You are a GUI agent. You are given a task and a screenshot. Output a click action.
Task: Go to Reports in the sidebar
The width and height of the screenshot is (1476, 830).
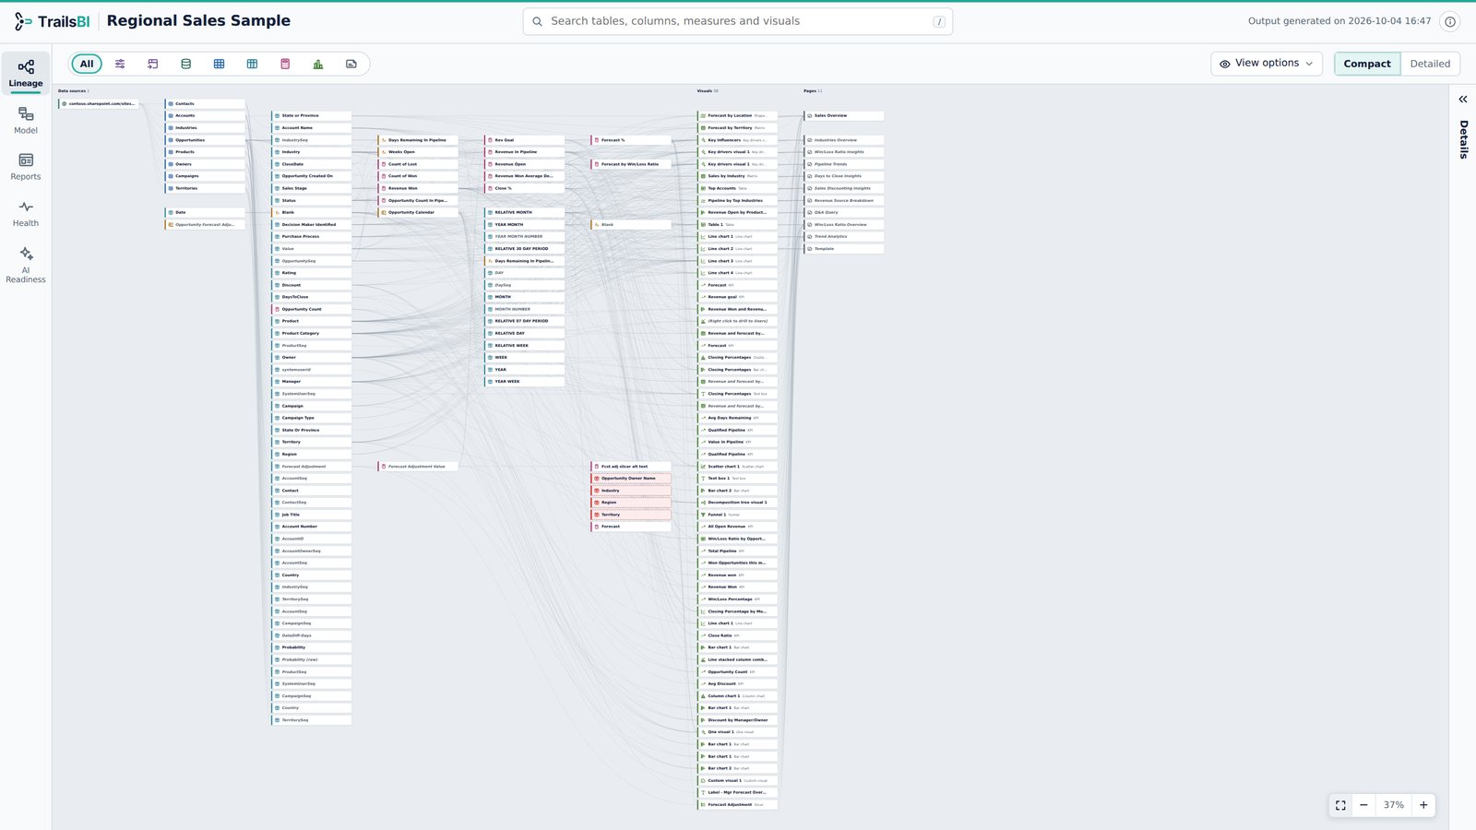click(26, 167)
